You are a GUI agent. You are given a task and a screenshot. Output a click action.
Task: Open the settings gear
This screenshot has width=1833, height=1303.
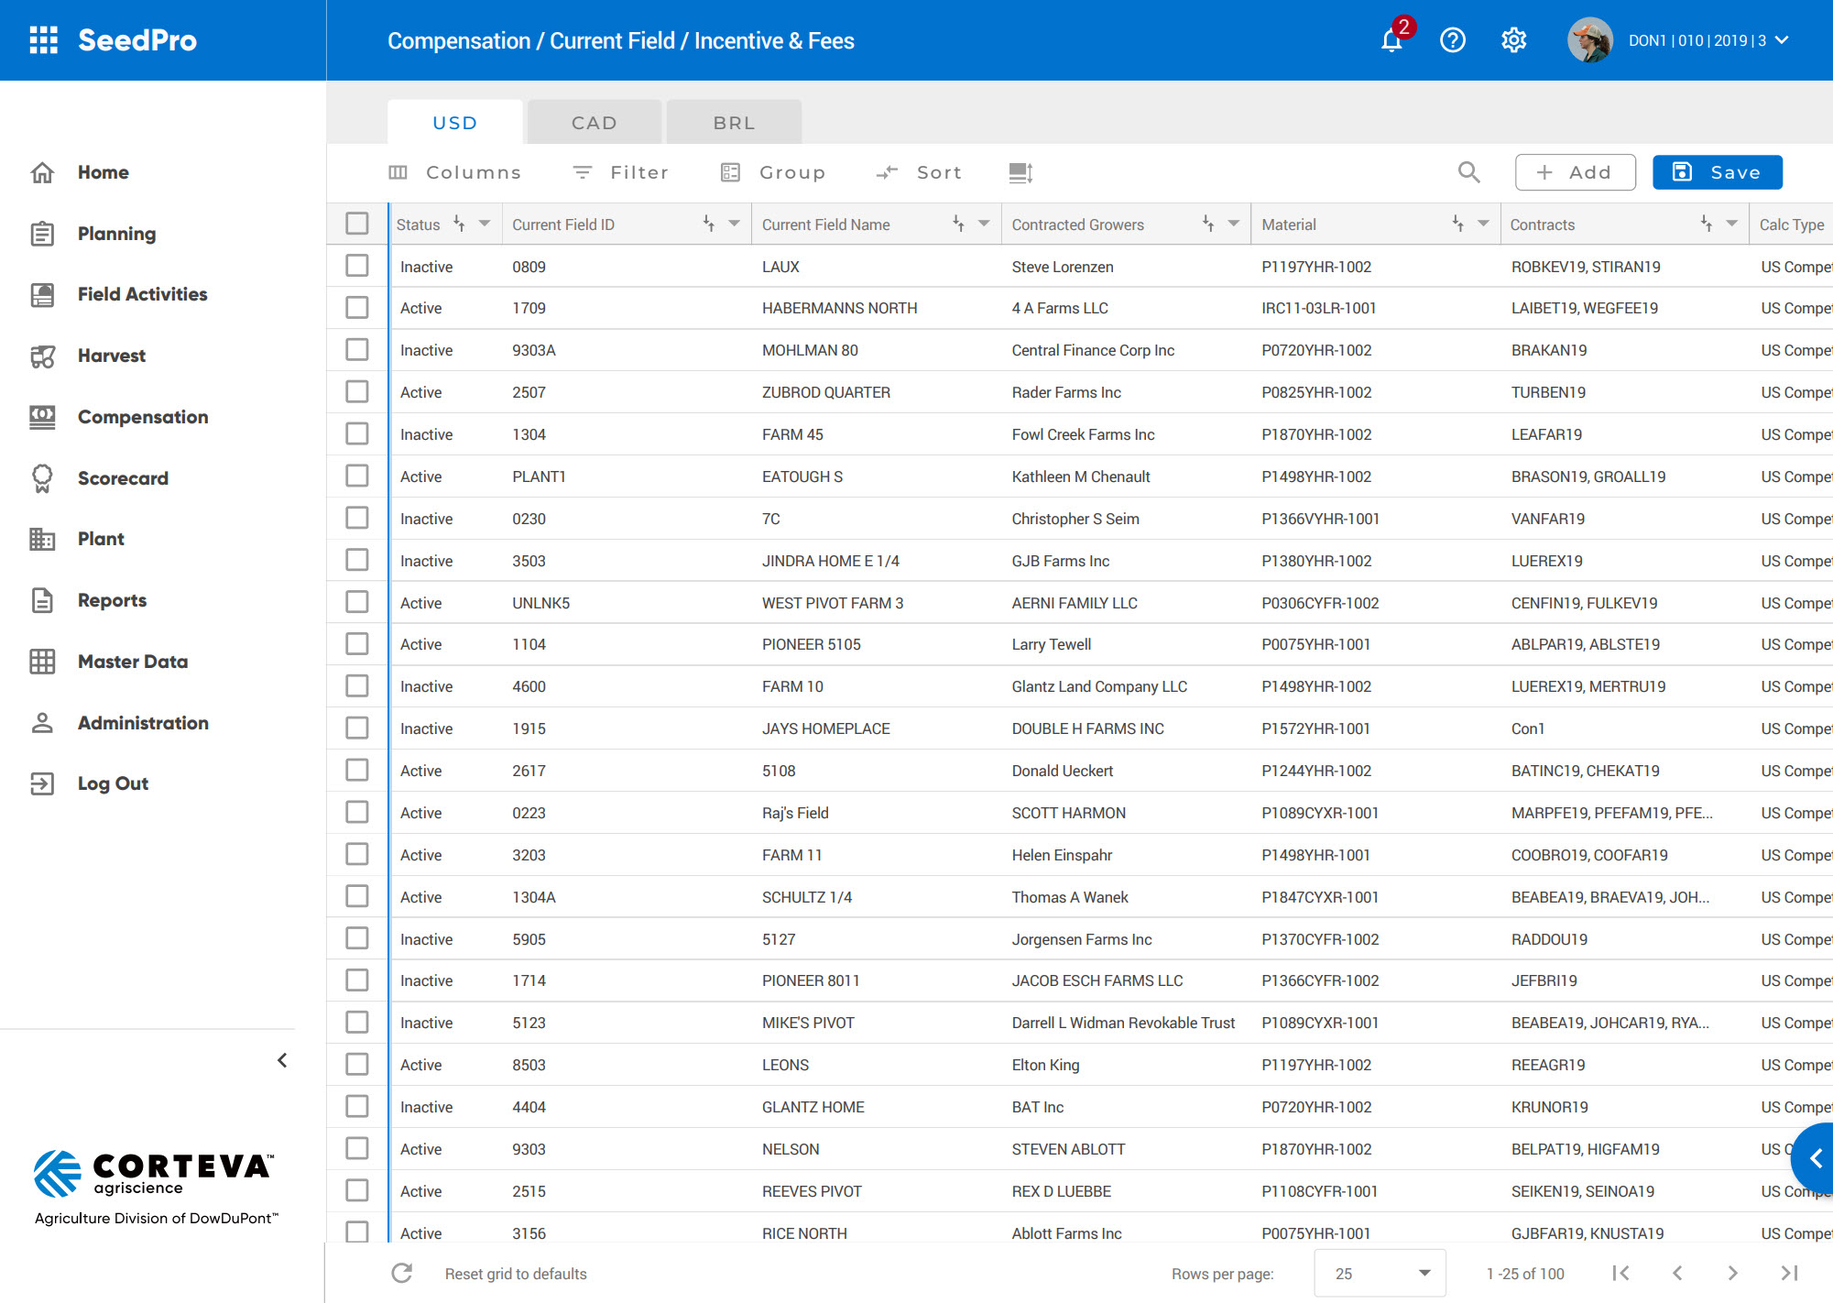pos(1513,40)
